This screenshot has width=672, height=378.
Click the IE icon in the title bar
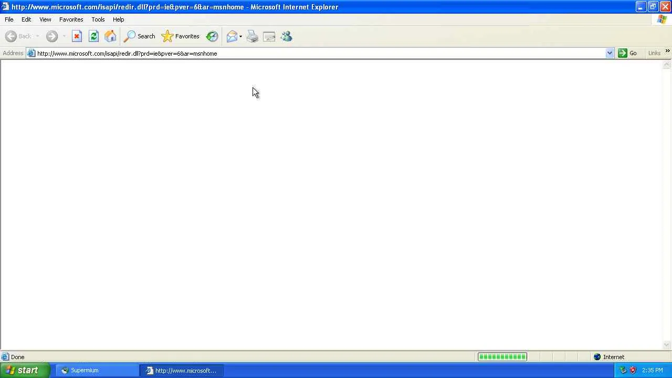5,7
